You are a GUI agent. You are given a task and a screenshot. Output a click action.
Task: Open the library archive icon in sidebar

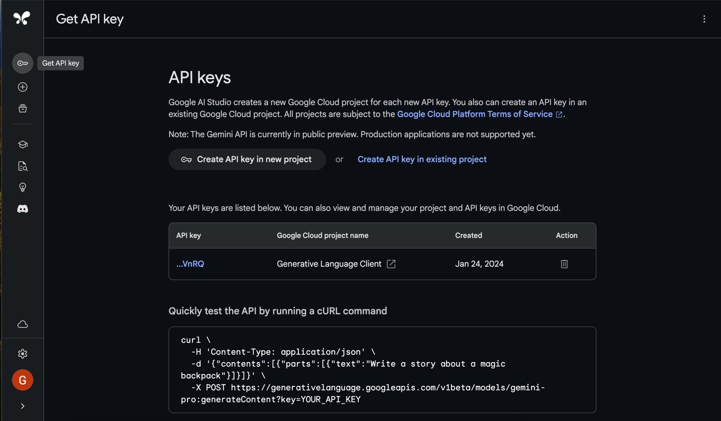(x=23, y=109)
